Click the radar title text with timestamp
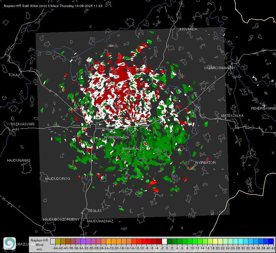Screen dimensions: 276x253 [53, 6]
